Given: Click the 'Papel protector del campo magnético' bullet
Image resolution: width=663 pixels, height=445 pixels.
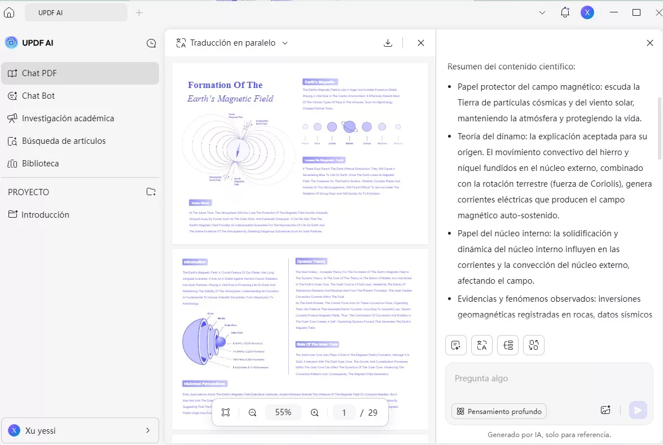Looking at the screenshot, I should tap(550, 103).
